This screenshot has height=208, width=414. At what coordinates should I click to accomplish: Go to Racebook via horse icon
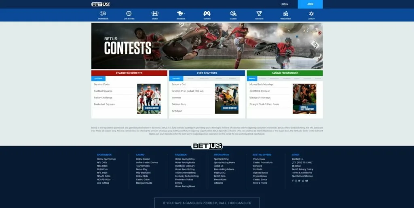pos(181,14)
